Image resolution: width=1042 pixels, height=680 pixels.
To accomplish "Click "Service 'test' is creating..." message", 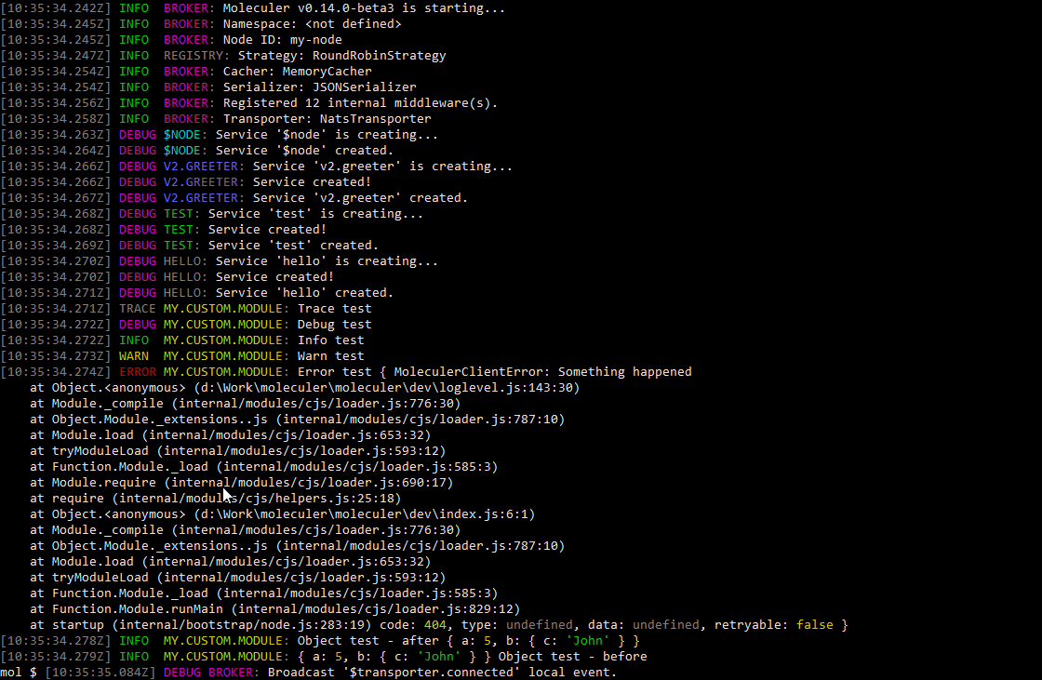I will click(315, 214).
